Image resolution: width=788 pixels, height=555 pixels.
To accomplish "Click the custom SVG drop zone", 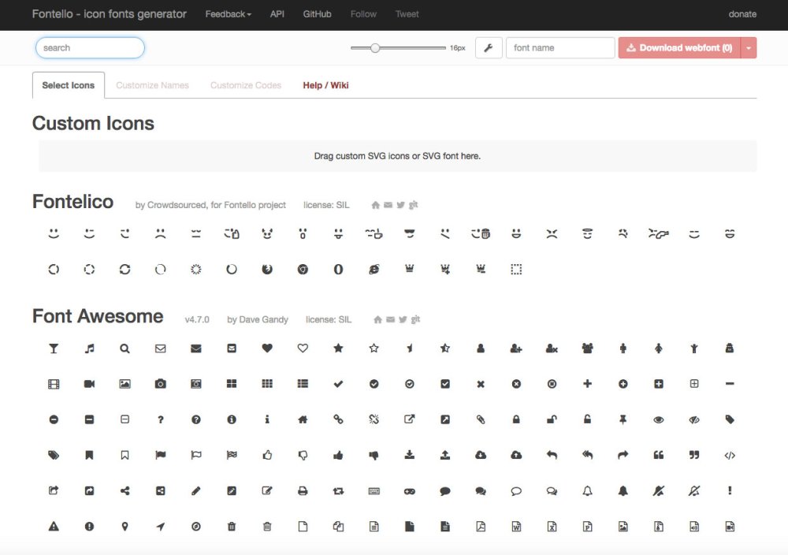I will [x=397, y=156].
